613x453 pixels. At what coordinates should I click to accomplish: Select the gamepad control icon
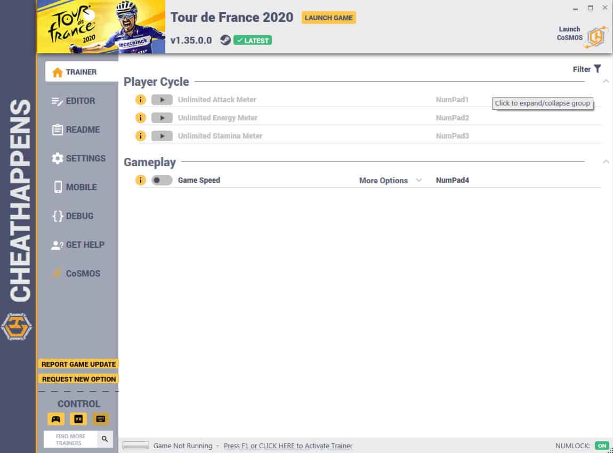(56, 419)
